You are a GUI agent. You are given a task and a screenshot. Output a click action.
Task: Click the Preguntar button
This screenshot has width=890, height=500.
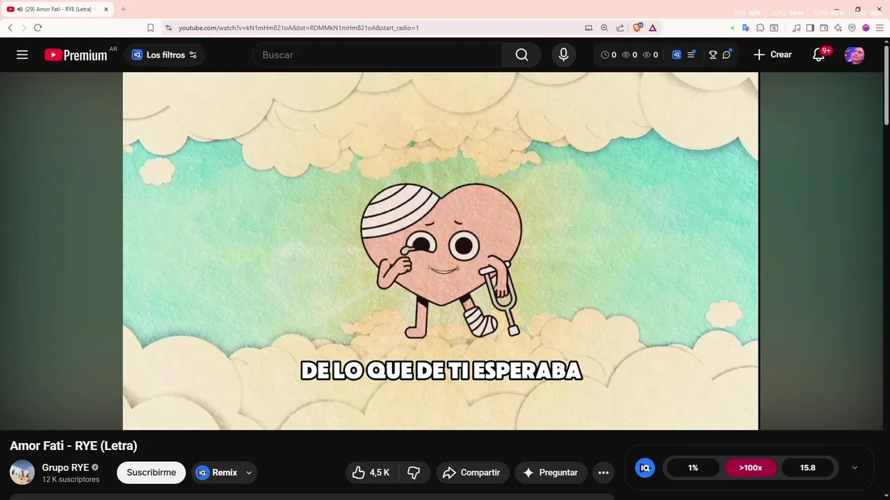[551, 472]
